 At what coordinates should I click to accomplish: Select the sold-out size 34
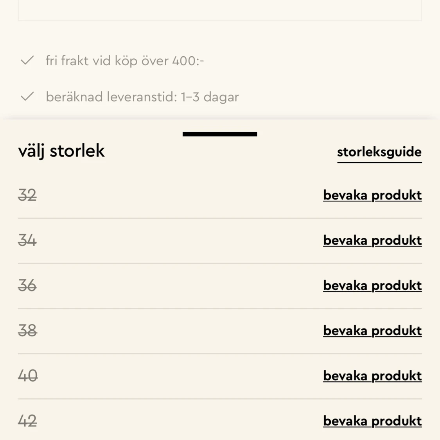pos(27,240)
